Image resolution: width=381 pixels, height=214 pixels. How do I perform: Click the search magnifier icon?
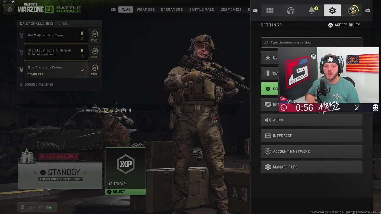[266, 42]
